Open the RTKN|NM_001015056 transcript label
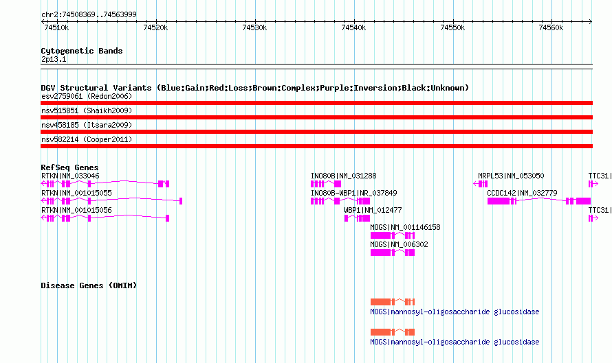This screenshot has height=363, width=612. (76, 210)
